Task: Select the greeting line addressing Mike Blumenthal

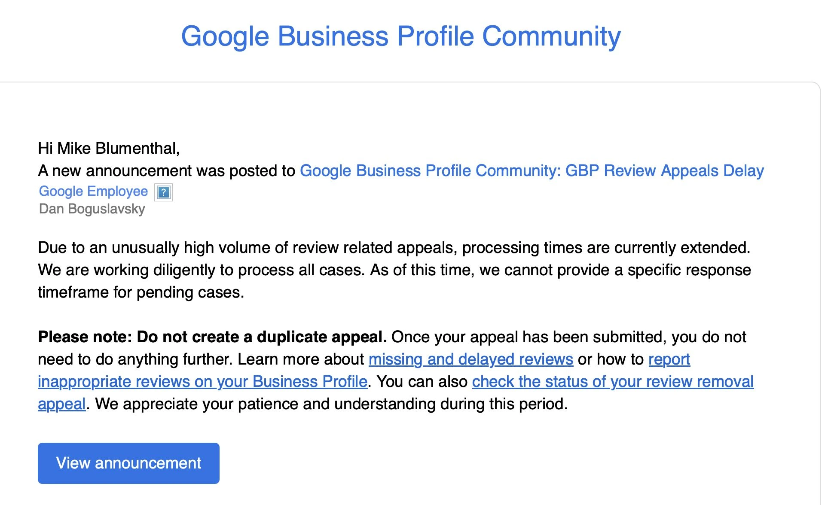Action: click(109, 148)
